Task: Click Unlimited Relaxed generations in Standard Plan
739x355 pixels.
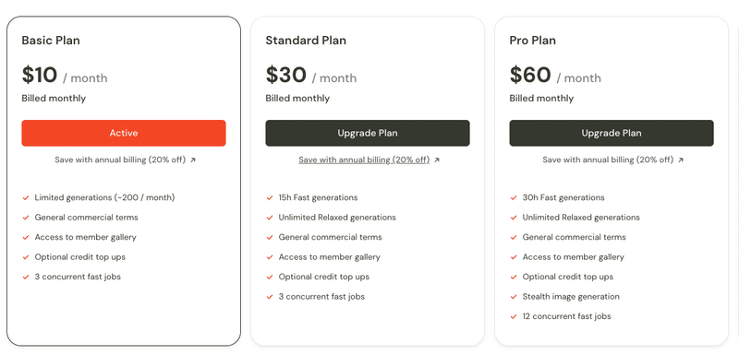Action: coord(337,218)
